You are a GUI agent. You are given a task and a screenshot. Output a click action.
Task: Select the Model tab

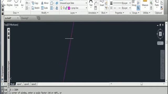click(x=13, y=84)
